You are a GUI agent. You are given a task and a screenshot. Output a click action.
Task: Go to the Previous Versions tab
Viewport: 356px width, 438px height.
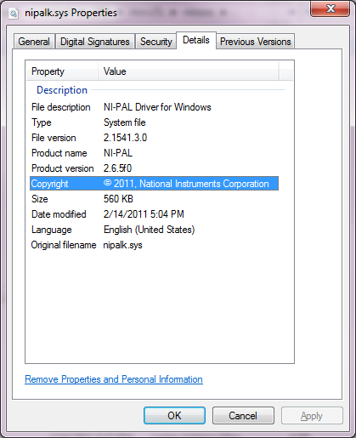point(256,42)
